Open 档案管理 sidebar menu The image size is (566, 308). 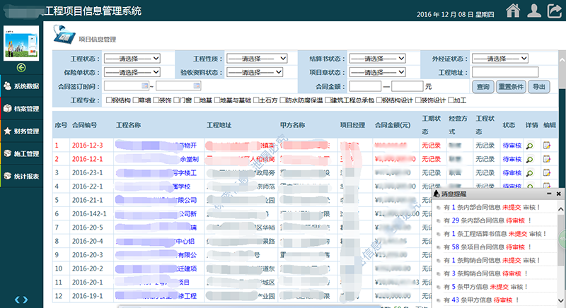pos(21,108)
